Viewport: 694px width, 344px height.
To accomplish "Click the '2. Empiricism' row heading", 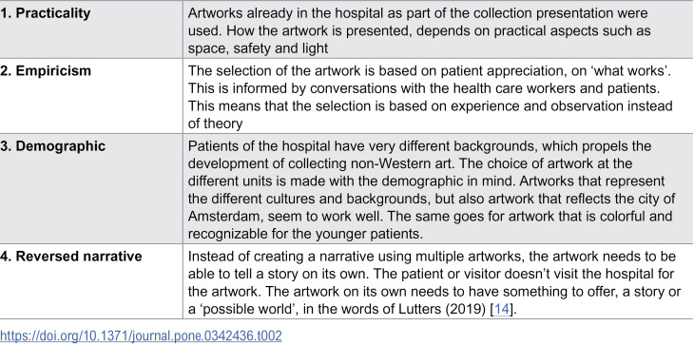I will (46, 70).
